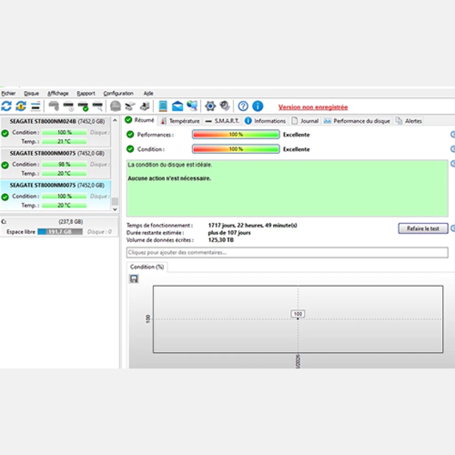The image size is (455, 455).
Task: Open the Alertes tab
Action: click(x=409, y=121)
